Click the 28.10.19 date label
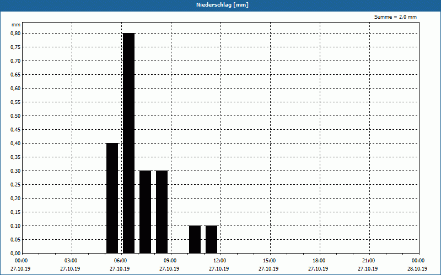 tap(417, 269)
